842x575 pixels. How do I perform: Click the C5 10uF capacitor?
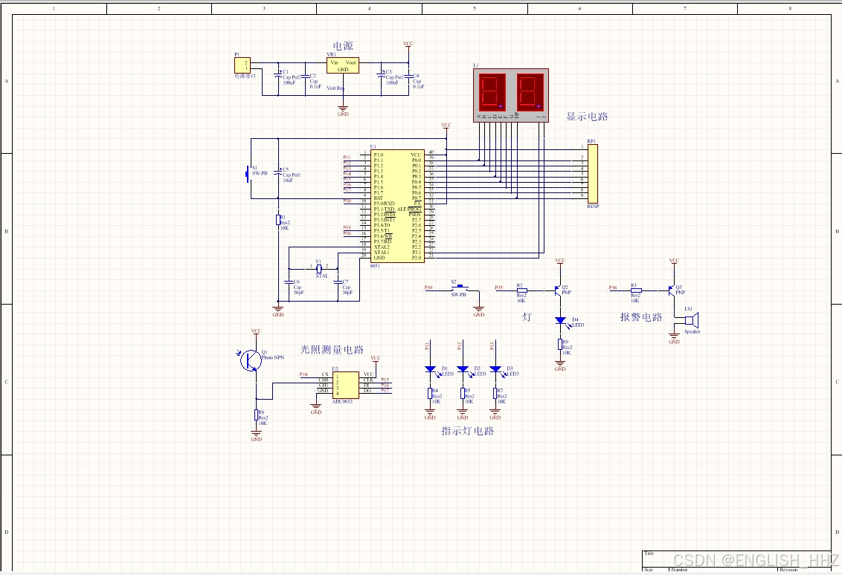(x=278, y=172)
